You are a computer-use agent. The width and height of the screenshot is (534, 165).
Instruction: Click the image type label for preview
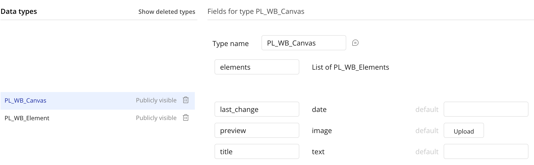point(322,131)
